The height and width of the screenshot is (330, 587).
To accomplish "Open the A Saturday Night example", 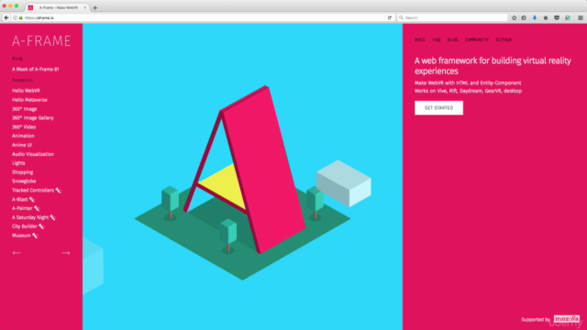I will click(34, 217).
